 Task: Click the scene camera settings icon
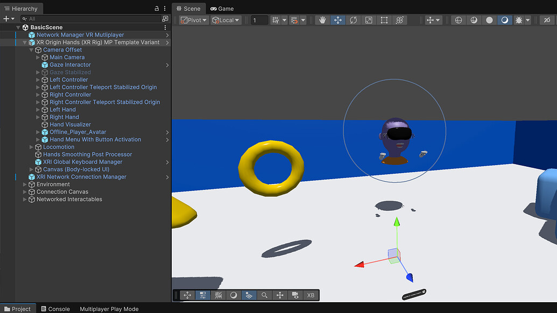pyautogui.click(x=294, y=295)
